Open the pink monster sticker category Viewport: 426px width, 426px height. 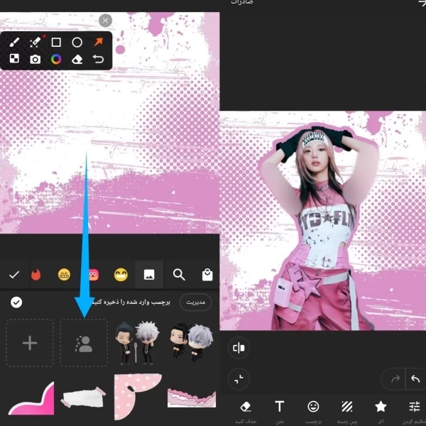tap(94, 275)
